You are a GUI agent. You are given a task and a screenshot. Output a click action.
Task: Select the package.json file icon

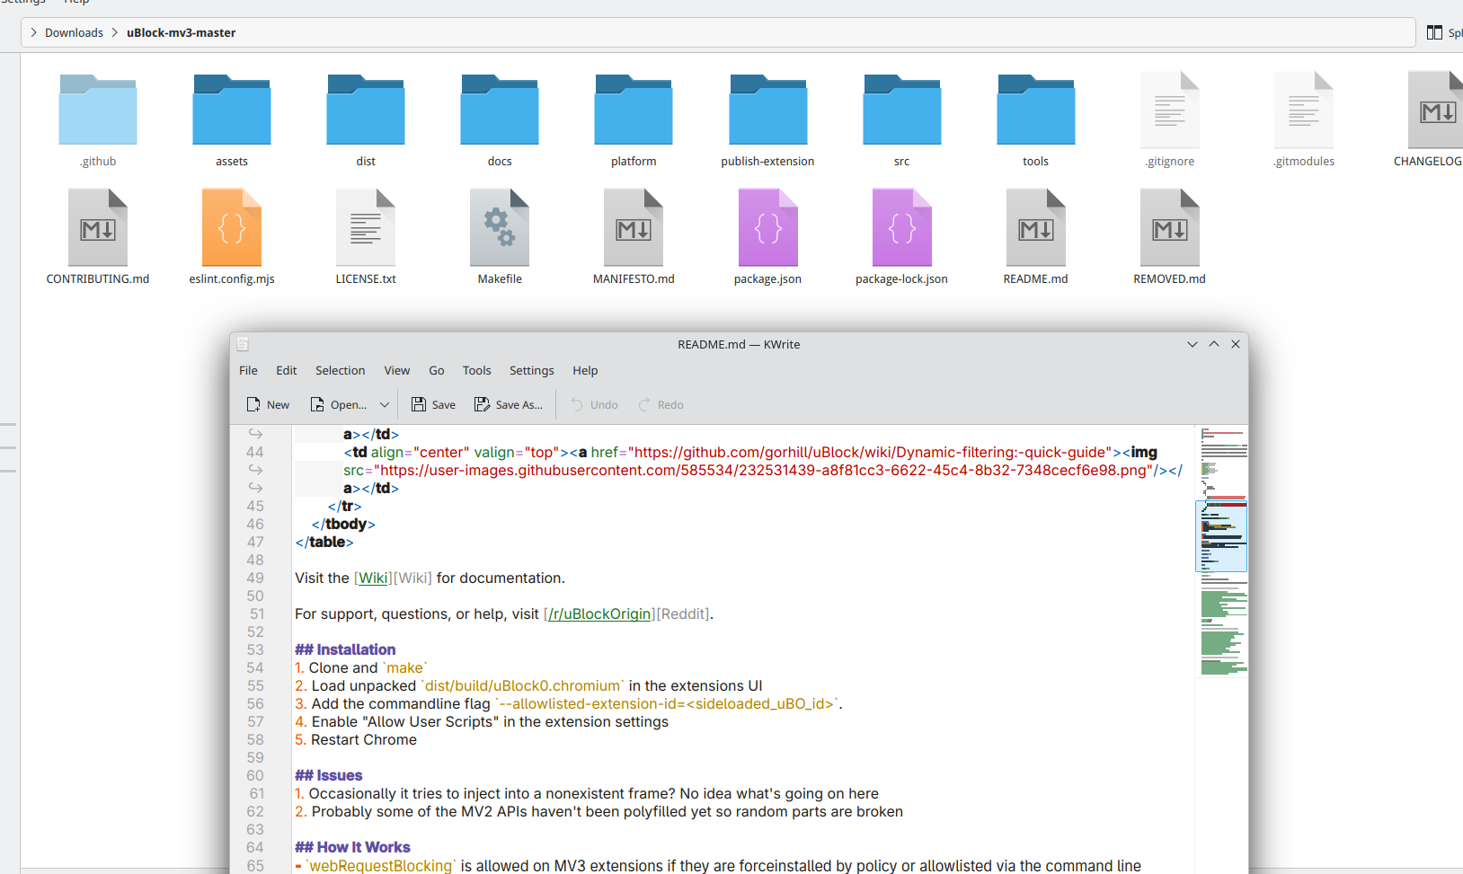[767, 228]
